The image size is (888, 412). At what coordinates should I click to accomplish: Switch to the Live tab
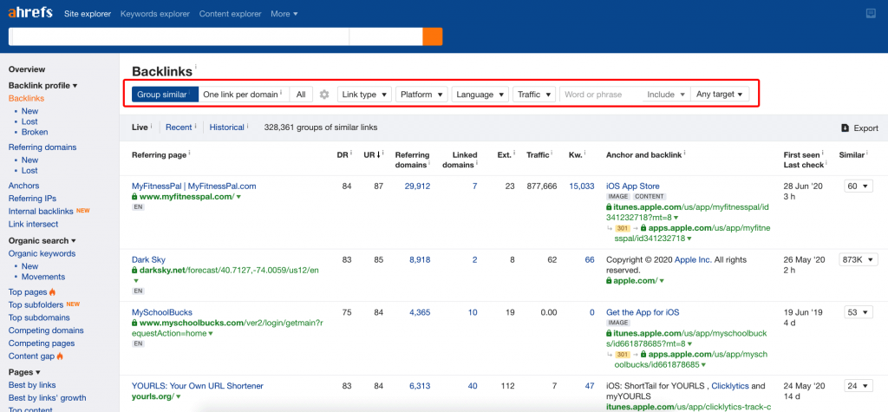pyautogui.click(x=140, y=128)
